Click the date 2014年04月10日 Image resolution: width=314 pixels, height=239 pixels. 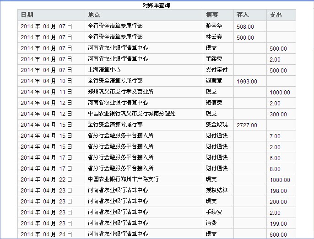click(x=46, y=81)
